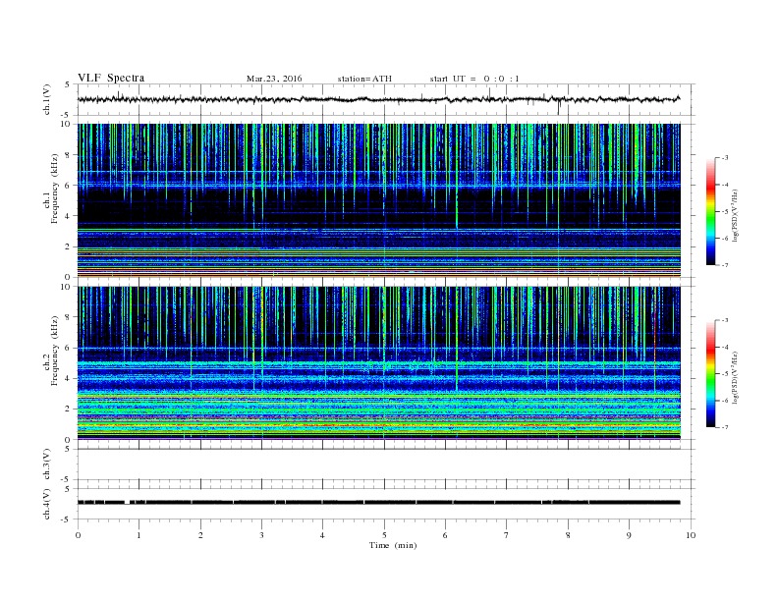
Task: Click the ch.2 "Frequency (kHz)" axis label
Action: (x=55, y=352)
